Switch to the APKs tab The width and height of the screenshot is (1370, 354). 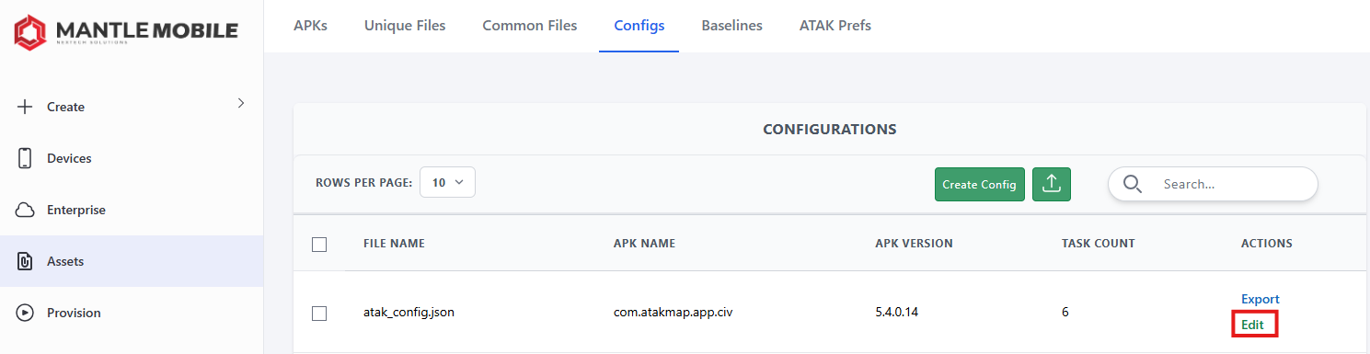tap(310, 26)
